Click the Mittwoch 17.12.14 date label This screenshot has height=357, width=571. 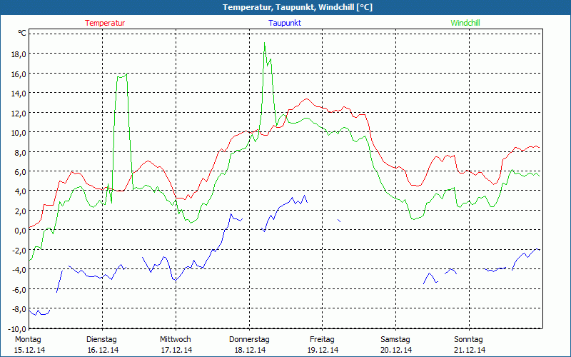point(175,344)
